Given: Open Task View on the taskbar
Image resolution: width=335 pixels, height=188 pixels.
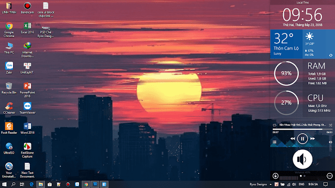Looking at the screenshot, I should click(22, 184).
